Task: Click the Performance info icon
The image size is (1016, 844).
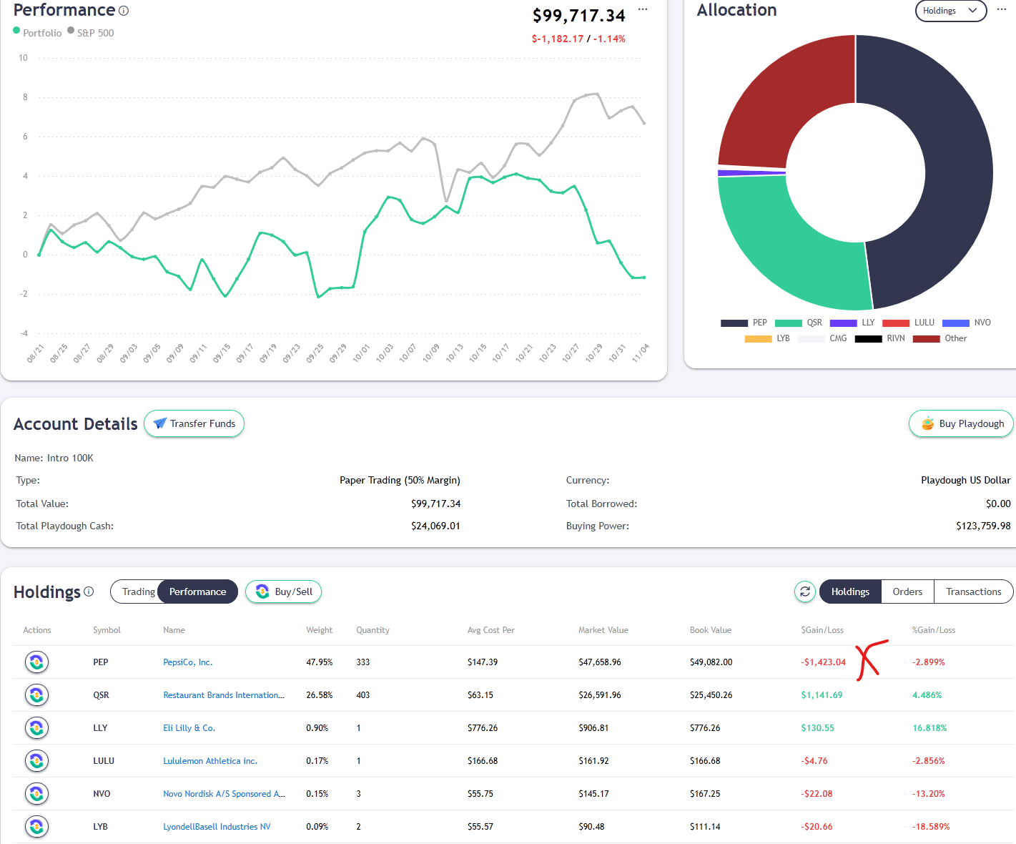Action: [124, 11]
